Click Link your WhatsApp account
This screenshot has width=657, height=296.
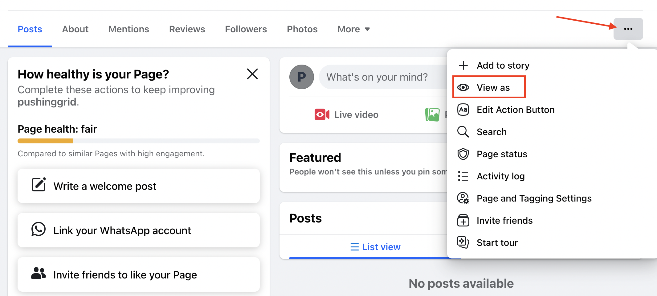point(138,230)
